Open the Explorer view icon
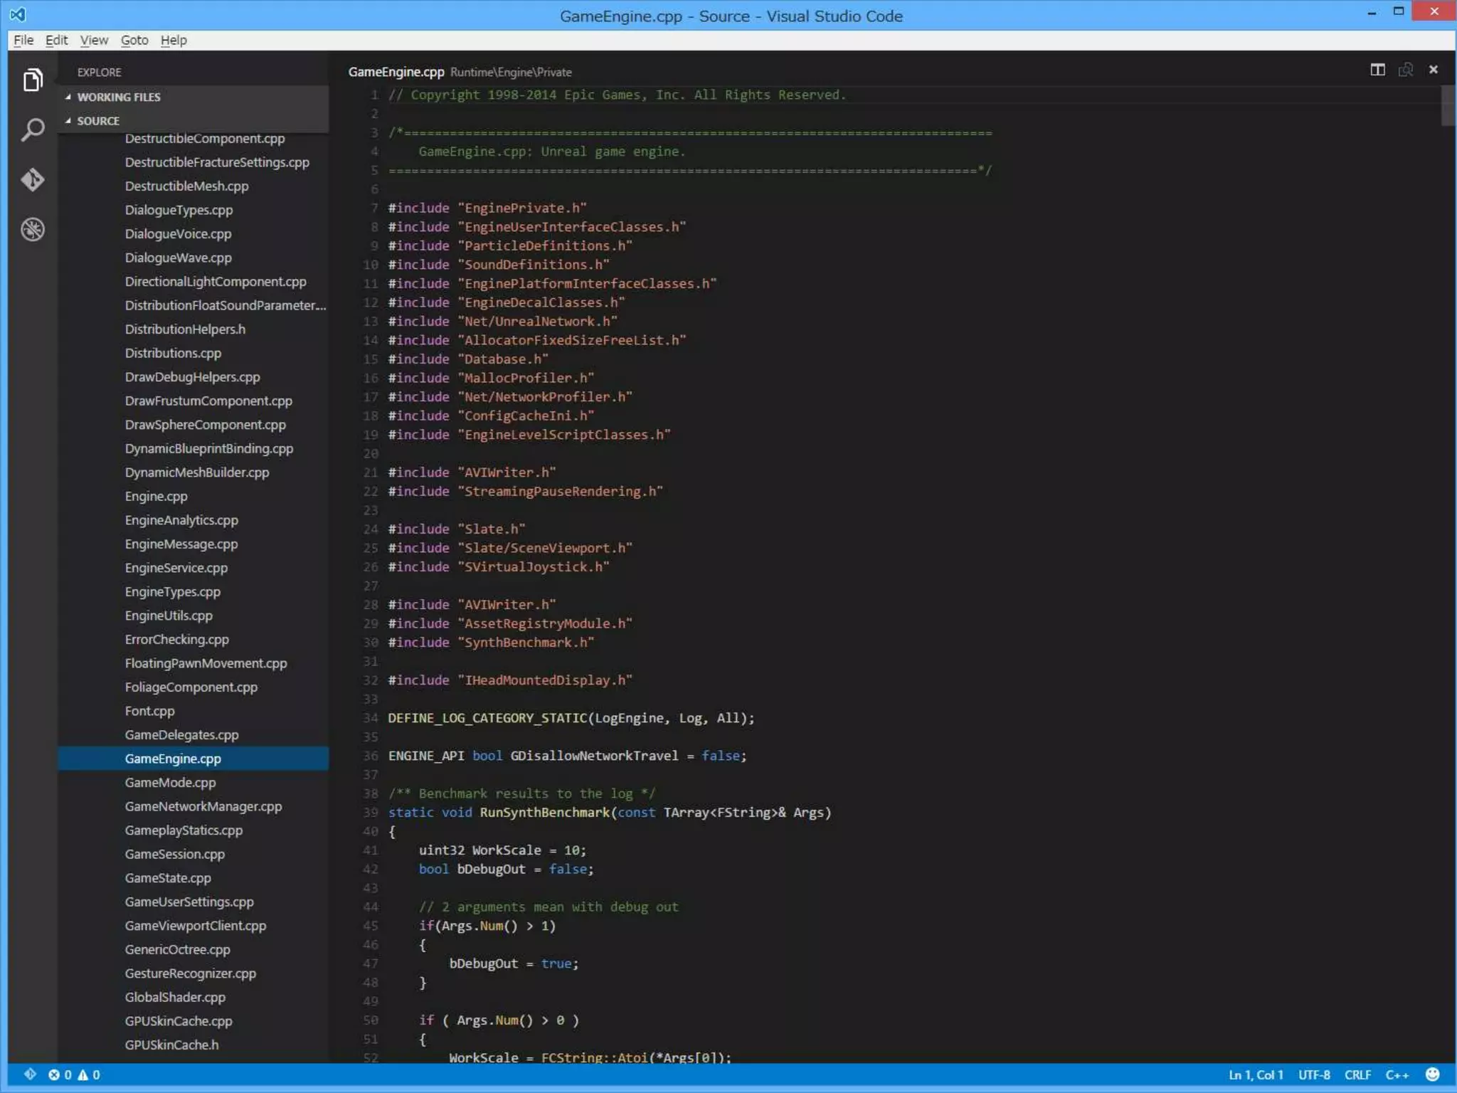The height and width of the screenshot is (1093, 1457). point(33,80)
